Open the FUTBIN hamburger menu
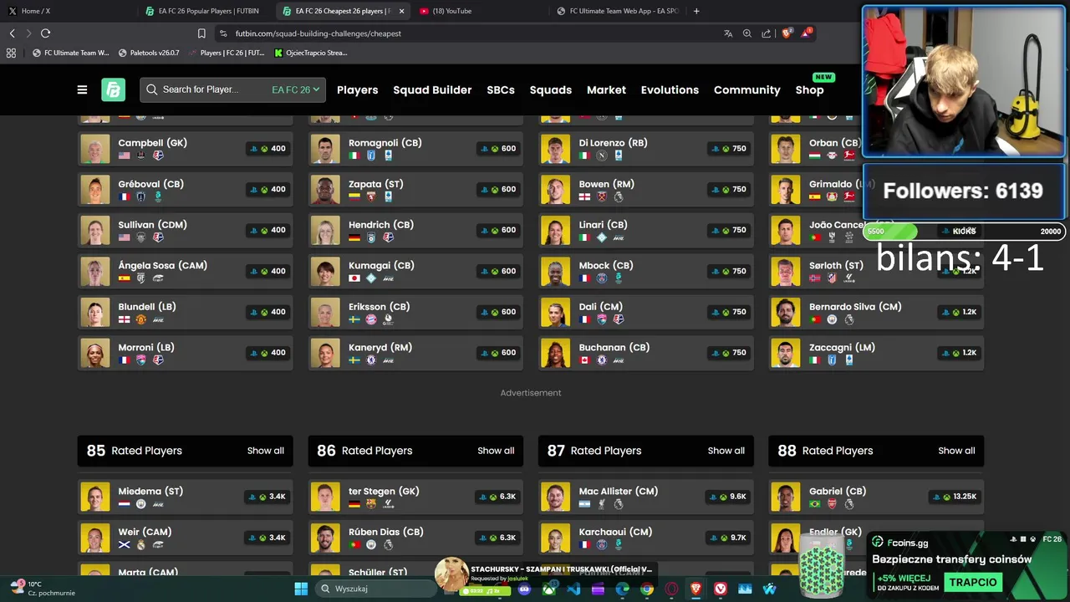This screenshot has height=602, width=1070. (x=82, y=89)
